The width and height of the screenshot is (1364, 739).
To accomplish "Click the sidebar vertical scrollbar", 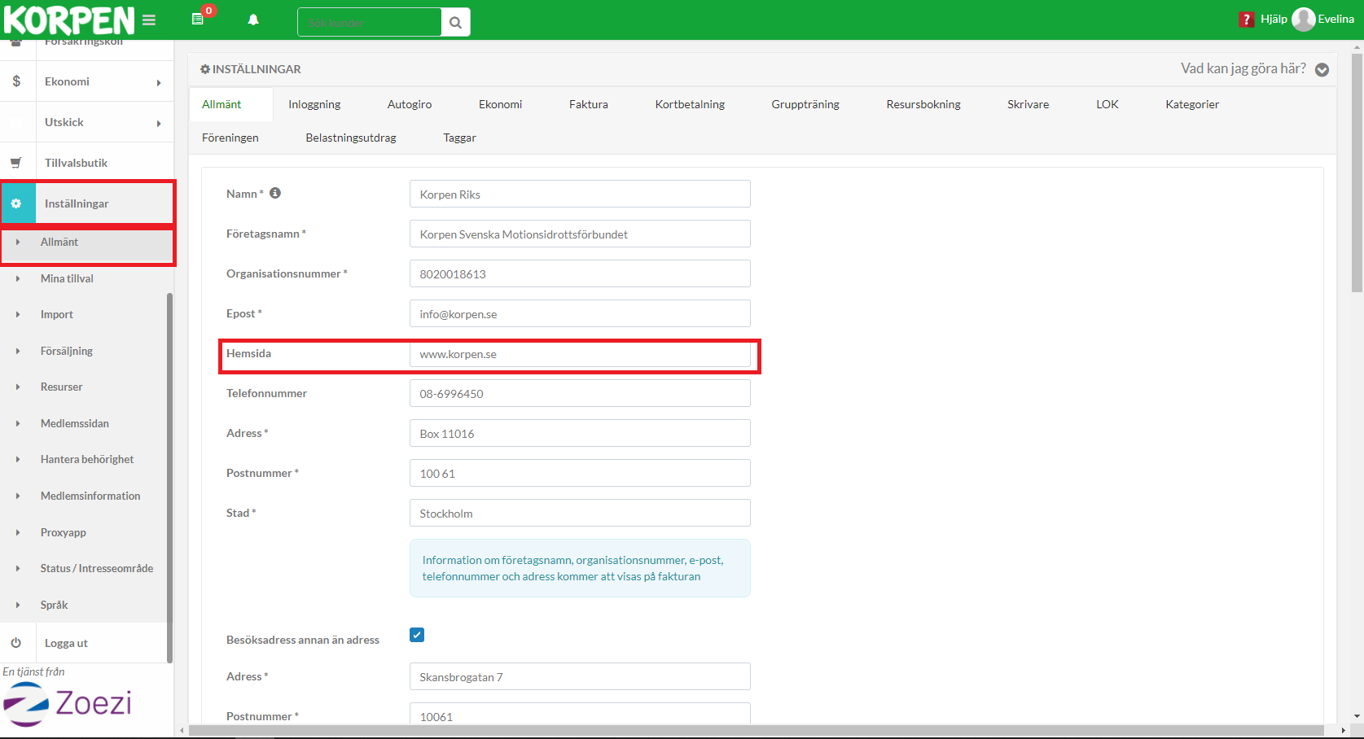I will [x=169, y=478].
